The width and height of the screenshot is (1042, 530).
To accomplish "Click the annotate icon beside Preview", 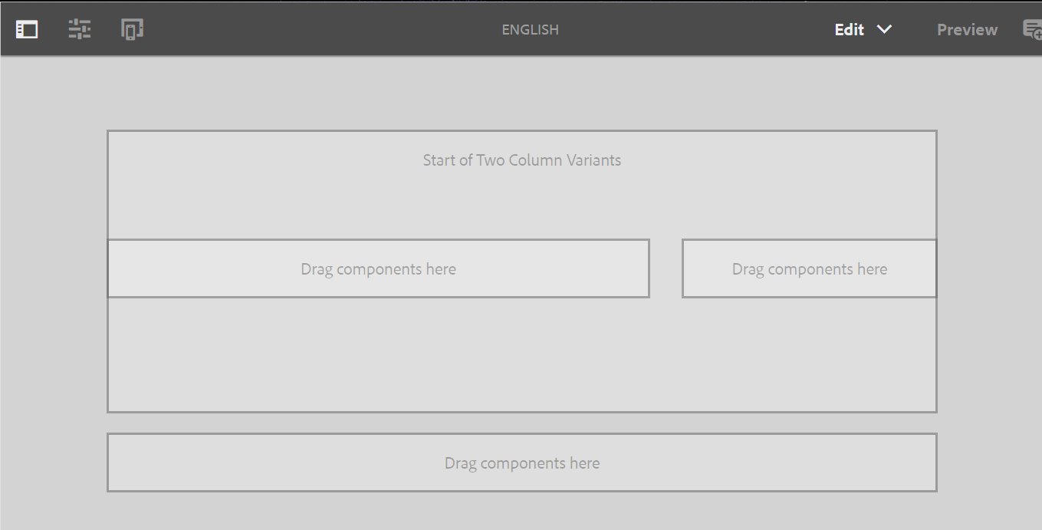I will coord(1032,29).
